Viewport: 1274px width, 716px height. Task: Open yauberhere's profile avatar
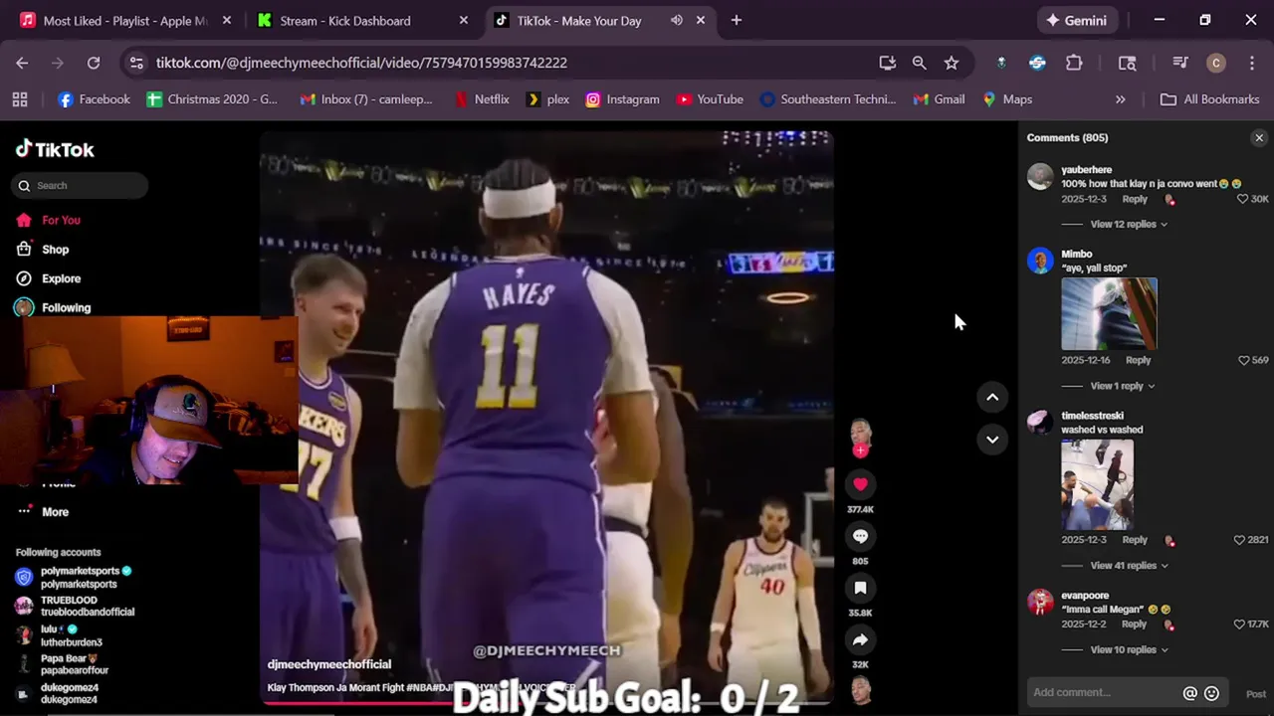coord(1040,177)
